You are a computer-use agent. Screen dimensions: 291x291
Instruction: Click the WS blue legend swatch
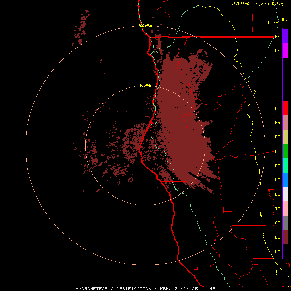286,180
